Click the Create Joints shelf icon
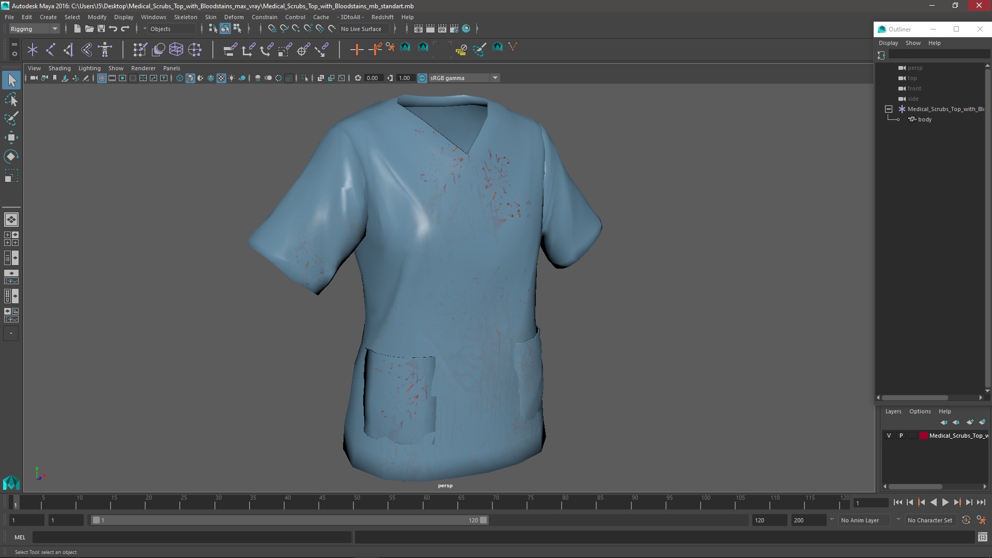 pos(51,50)
